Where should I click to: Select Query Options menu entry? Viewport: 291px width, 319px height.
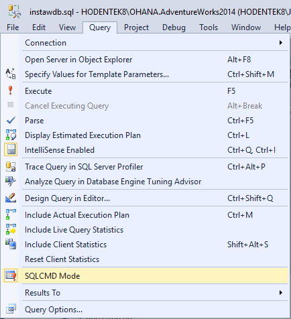tap(145, 310)
